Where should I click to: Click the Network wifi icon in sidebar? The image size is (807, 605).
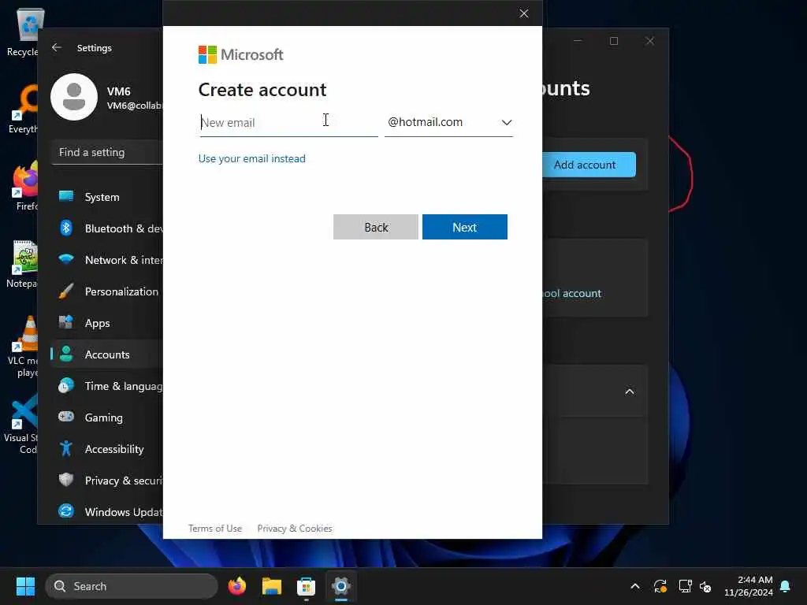coord(66,258)
